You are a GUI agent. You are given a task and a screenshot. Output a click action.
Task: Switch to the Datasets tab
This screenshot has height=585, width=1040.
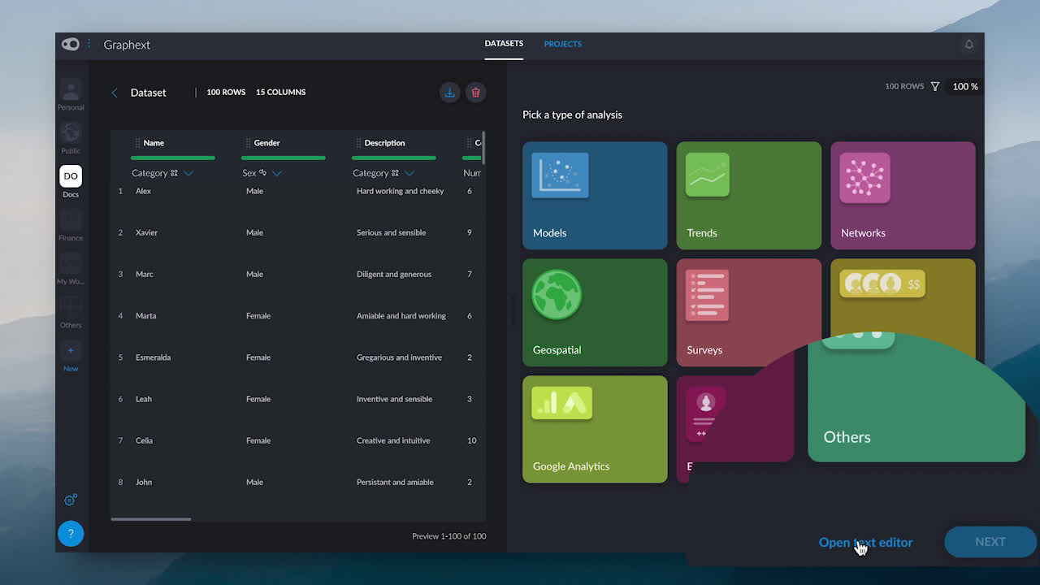(504, 44)
